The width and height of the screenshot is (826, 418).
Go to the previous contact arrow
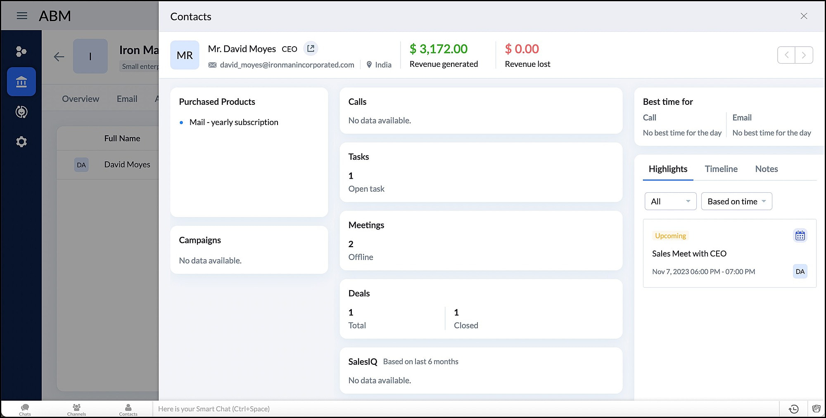pos(786,55)
